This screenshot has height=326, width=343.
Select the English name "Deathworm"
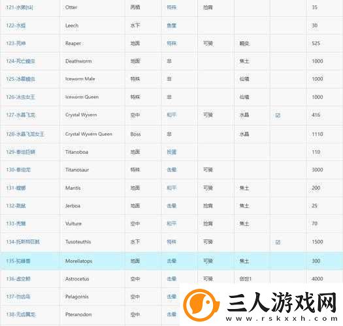tap(78, 61)
